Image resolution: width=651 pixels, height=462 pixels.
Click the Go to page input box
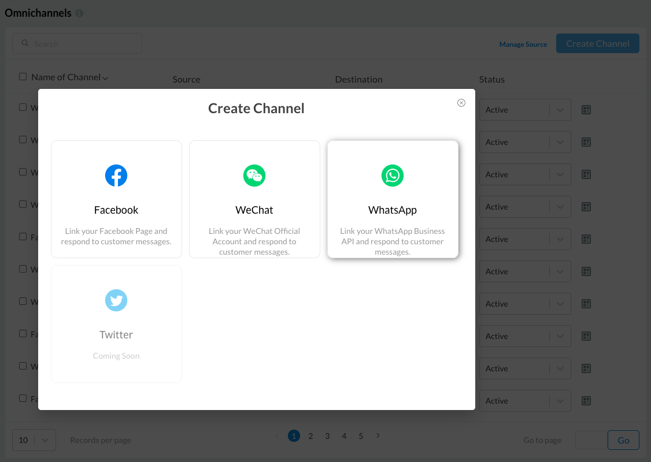[x=591, y=441]
